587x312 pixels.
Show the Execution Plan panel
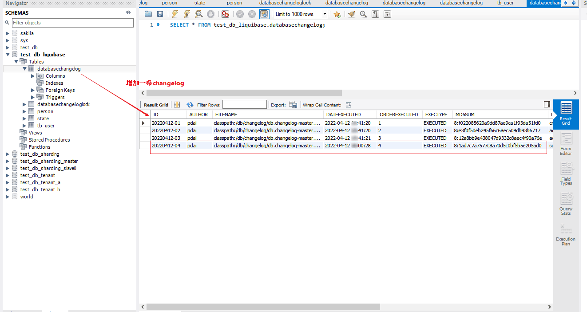point(566,233)
